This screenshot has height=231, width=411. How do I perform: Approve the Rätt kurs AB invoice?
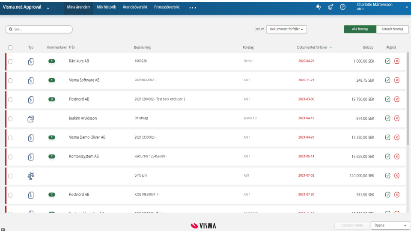388,61
